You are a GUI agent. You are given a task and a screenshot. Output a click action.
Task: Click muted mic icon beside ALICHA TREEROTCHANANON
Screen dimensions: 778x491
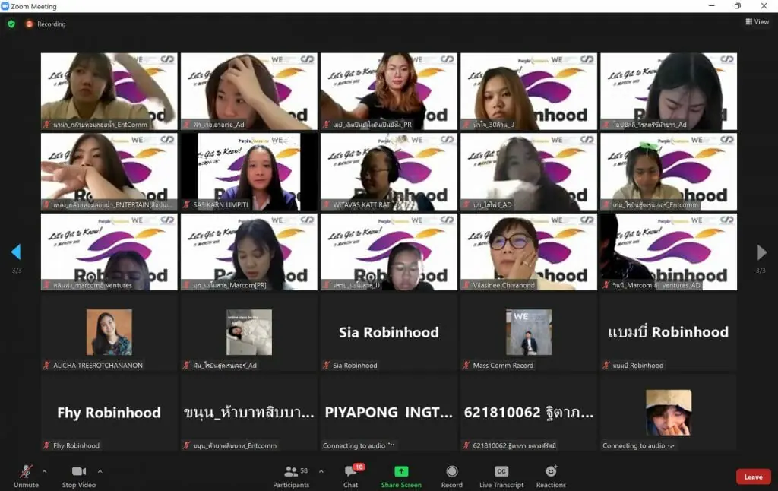(x=46, y=365)
